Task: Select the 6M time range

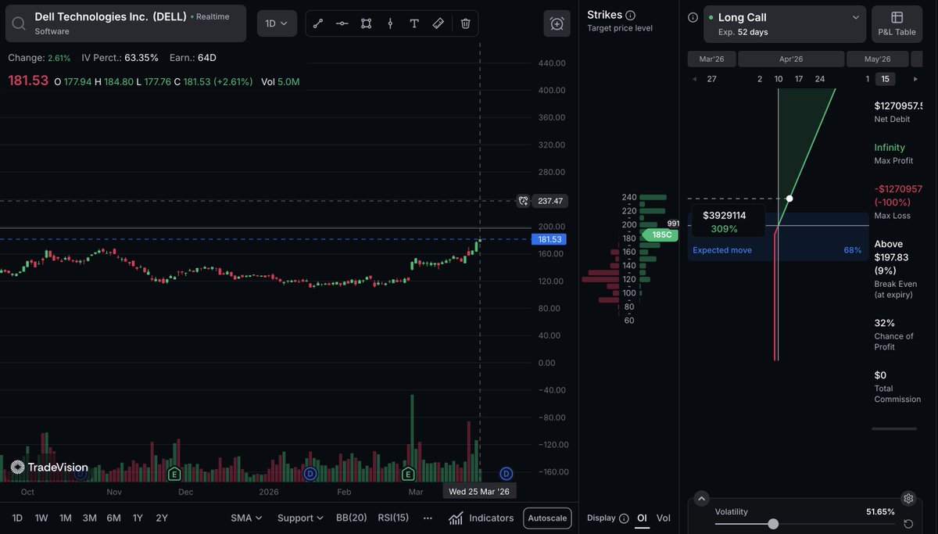Action: [113, 518]
